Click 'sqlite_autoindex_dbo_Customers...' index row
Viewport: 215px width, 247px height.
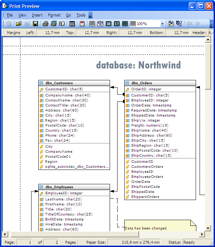pyautogui.click(x=74, y=167)
